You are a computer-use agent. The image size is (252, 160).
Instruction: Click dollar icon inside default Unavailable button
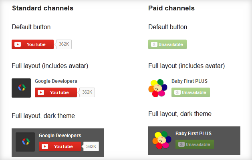pos(154,44)
